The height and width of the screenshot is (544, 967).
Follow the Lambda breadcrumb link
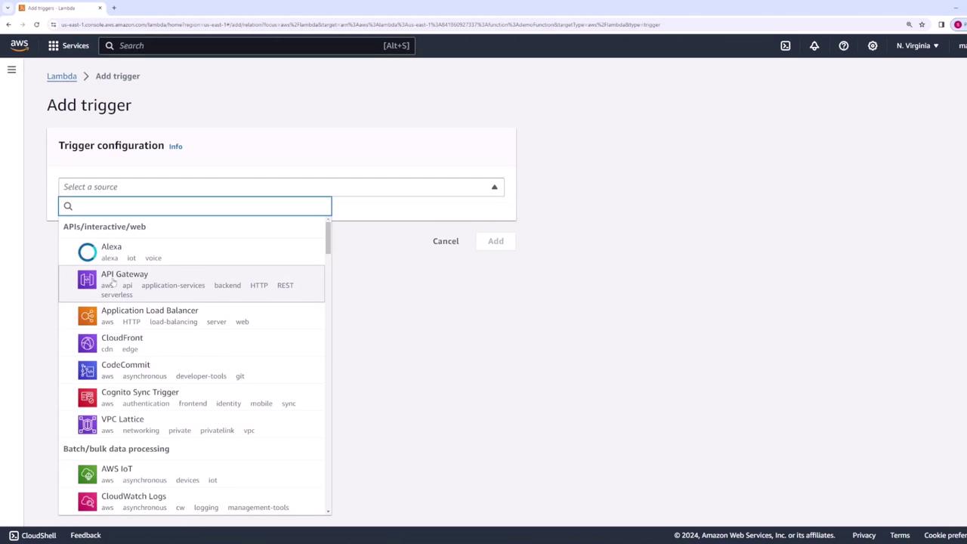click(x=62, y=76)
